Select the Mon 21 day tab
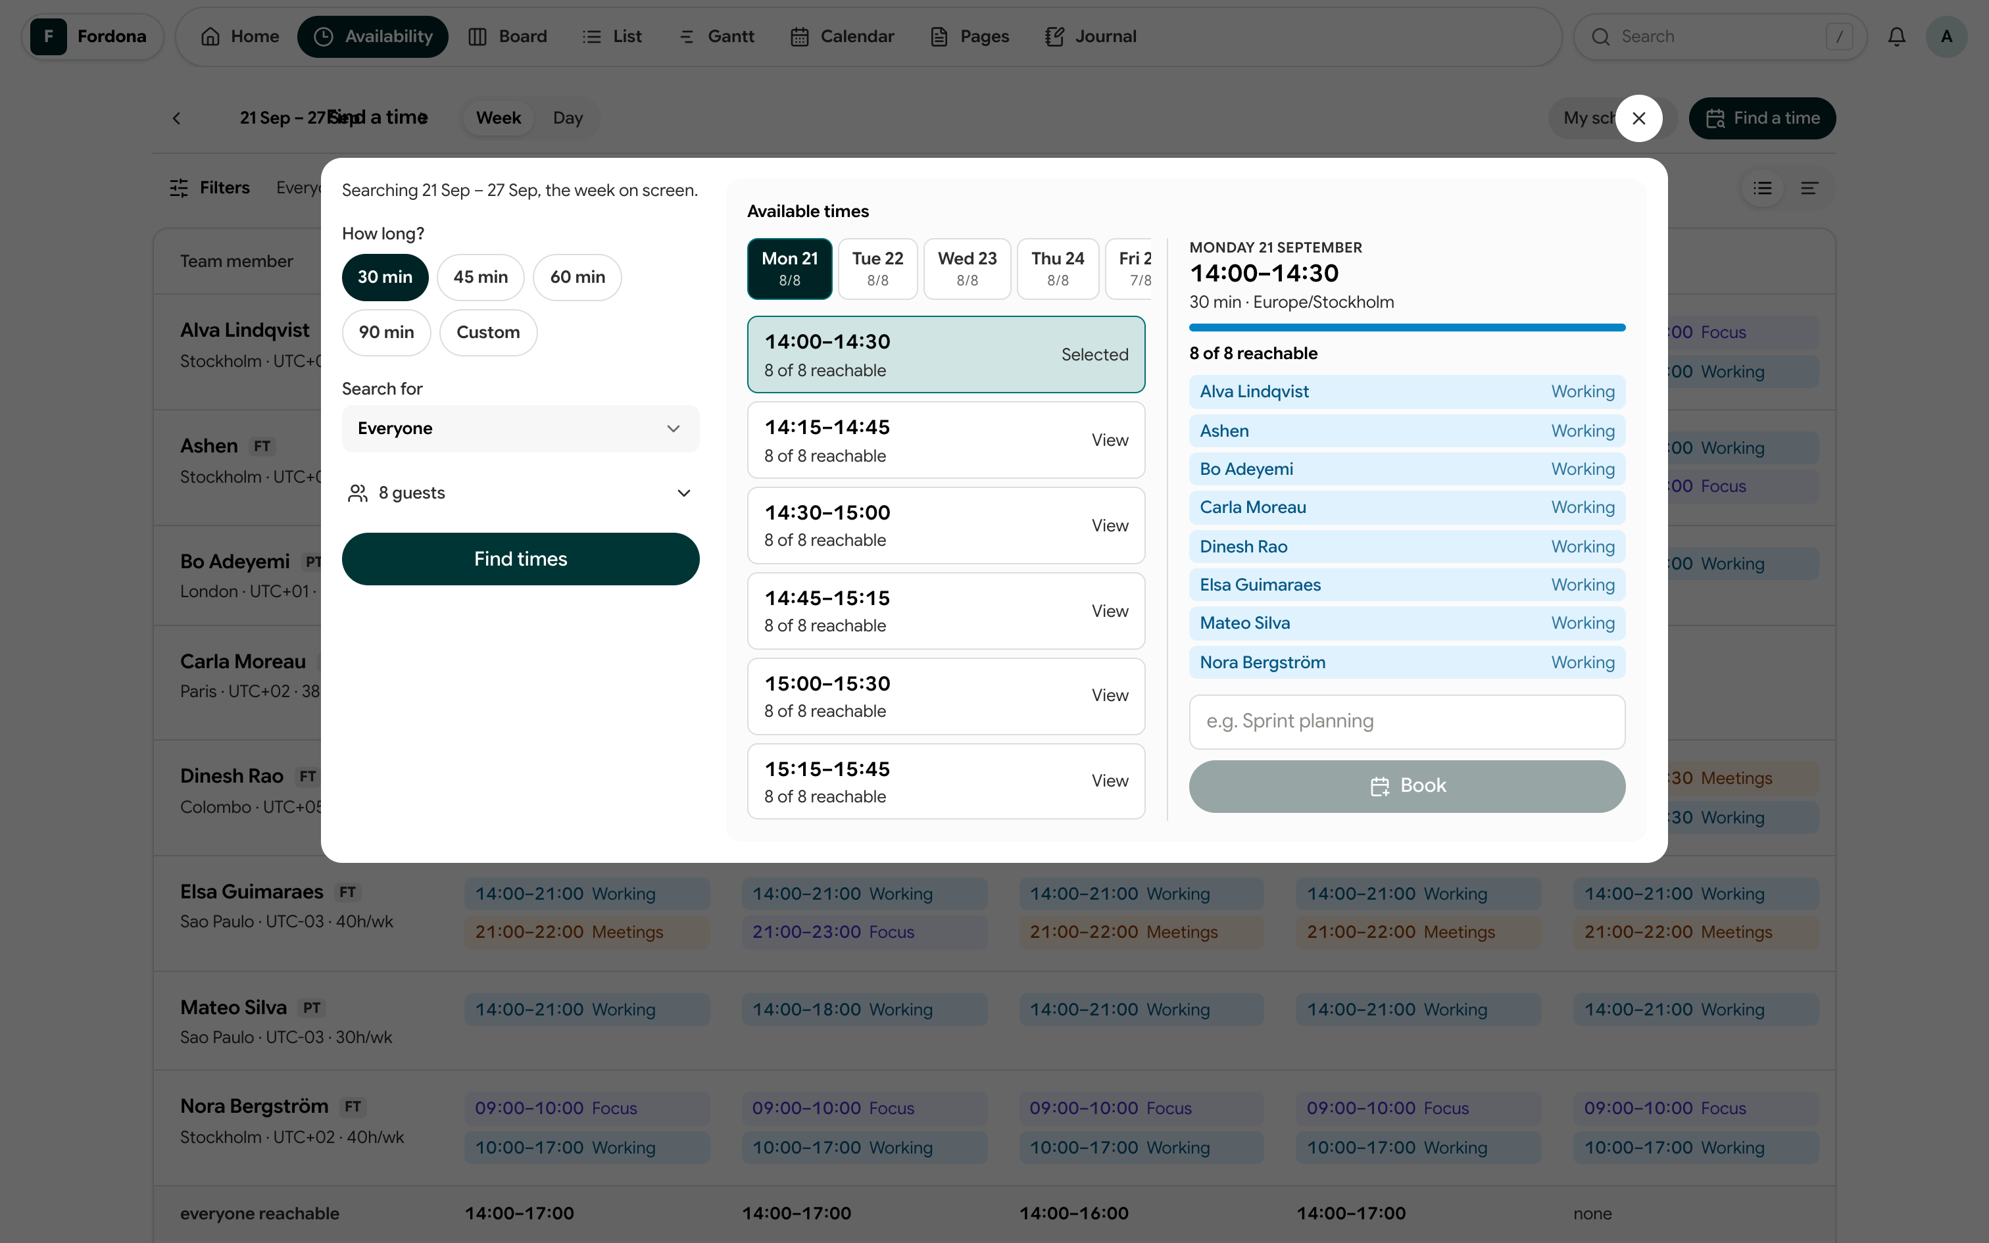 [x=789, y=269]
